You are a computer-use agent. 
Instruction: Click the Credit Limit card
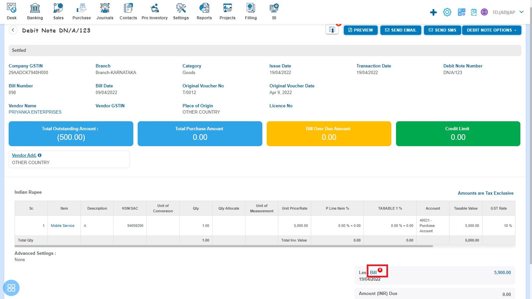click(458, 134)
